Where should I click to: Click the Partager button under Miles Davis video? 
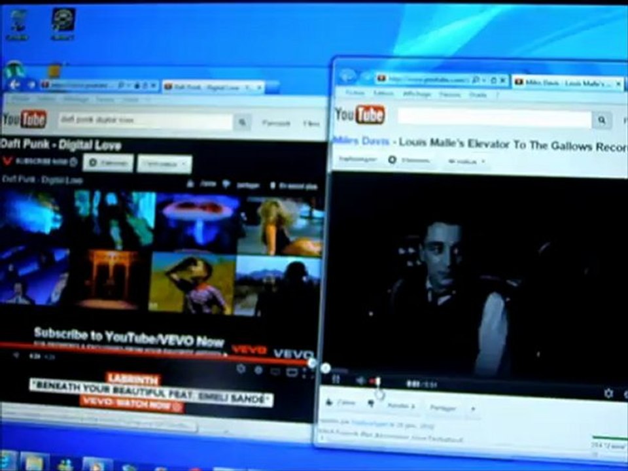coord(443,408)
